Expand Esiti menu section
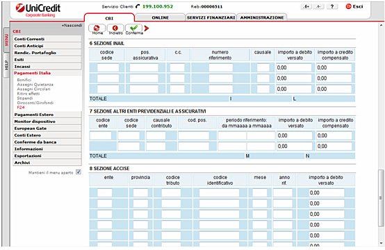This screenshot has width=385, height=250. click(x=47, y=59)
